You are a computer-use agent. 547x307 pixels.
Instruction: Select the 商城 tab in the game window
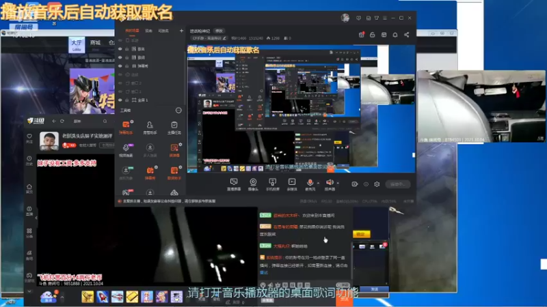[95, 44]
